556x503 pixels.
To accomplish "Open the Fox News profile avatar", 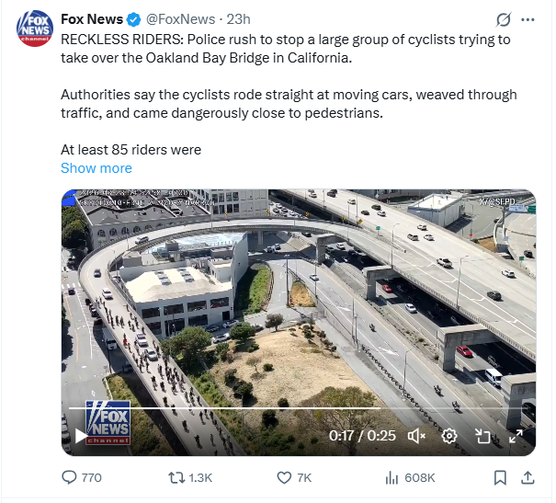I will [x=35, y=29].
